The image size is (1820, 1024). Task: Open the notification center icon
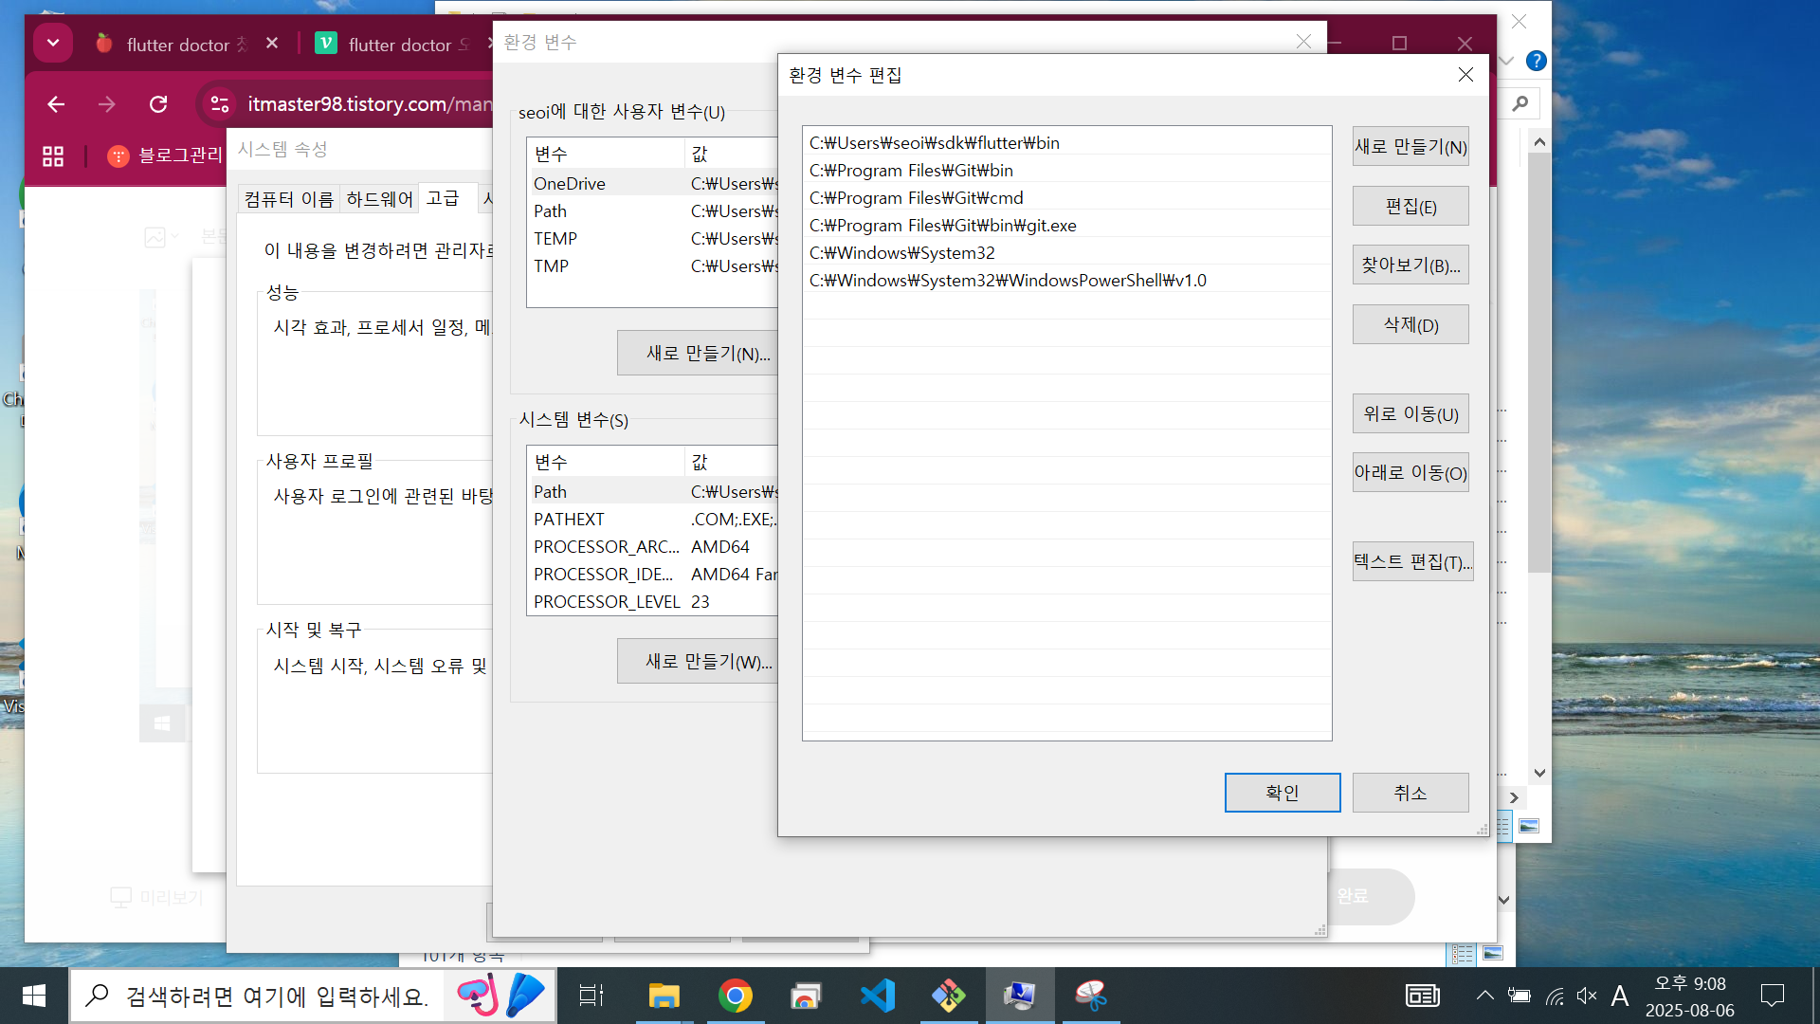pos(1772,996)
